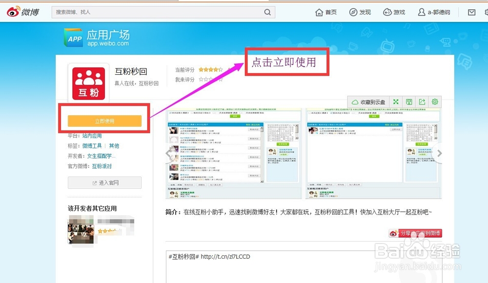Screen dimensions: 488x283
Task: Open the 微博工具 tag link
Action: (x=92, y=146)
